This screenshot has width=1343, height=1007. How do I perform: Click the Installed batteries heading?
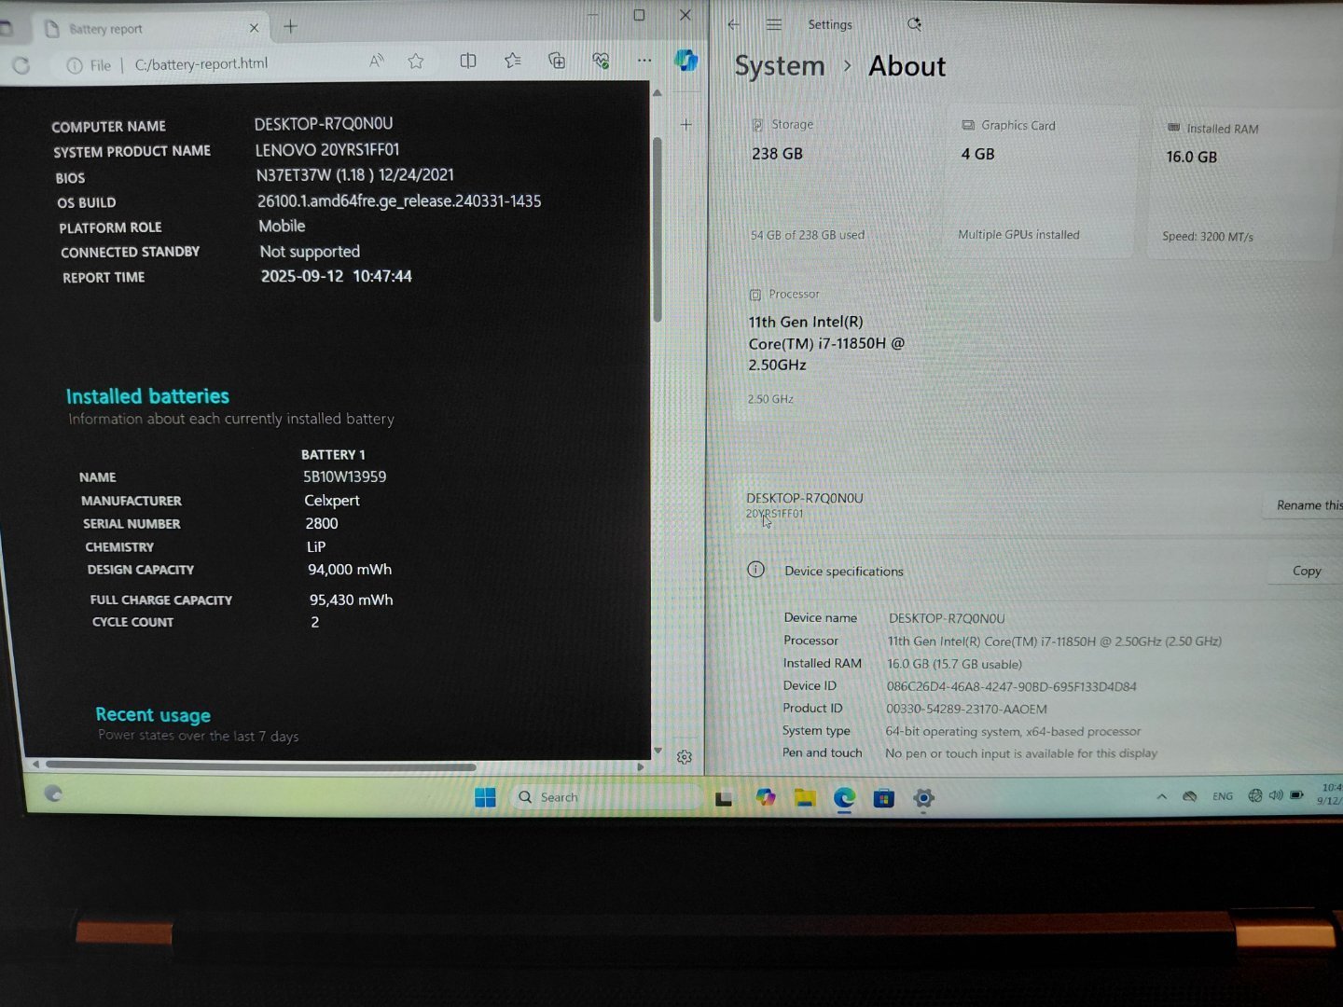pos(147,396)
